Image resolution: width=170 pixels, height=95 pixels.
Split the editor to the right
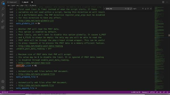(x=163, y=2)
